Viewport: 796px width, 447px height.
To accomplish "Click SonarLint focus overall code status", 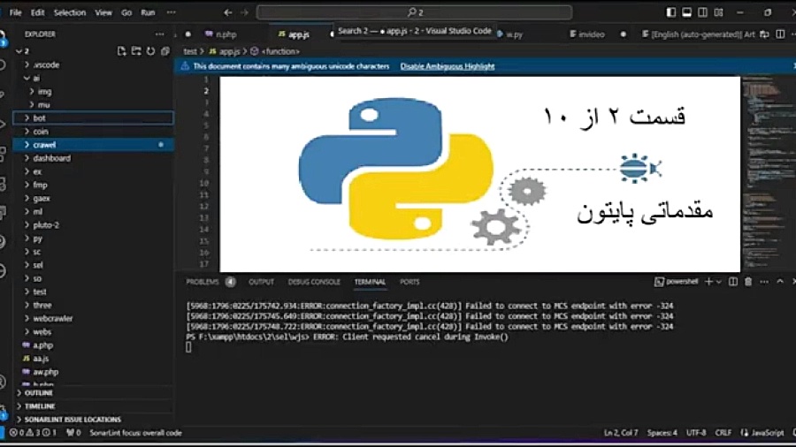I will pos(135,433).
